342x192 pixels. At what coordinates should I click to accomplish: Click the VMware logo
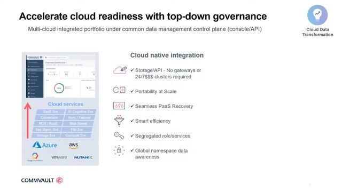click(59, 157)
